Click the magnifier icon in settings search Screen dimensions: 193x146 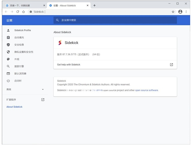(x=57, y=20)
